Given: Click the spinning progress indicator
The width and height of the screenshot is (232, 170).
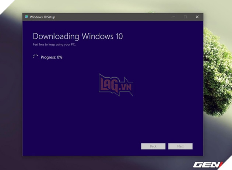Looking at the screenshot, I should pos(35,57).
